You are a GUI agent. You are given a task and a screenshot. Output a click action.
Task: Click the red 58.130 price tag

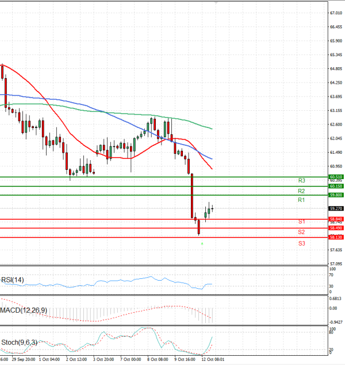(x=336, y=237)
